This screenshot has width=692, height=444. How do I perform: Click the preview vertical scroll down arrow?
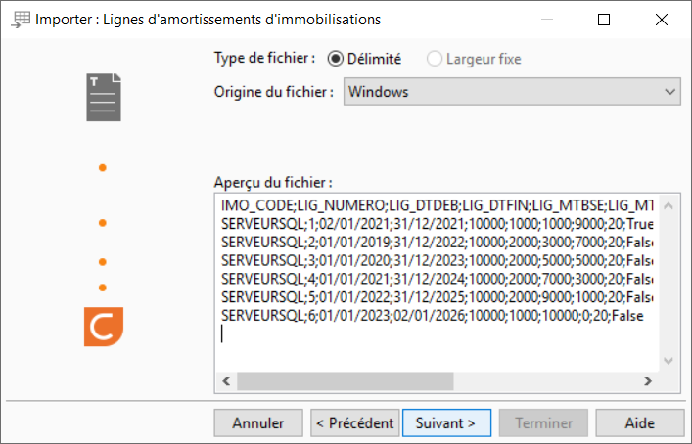[669, 361]
